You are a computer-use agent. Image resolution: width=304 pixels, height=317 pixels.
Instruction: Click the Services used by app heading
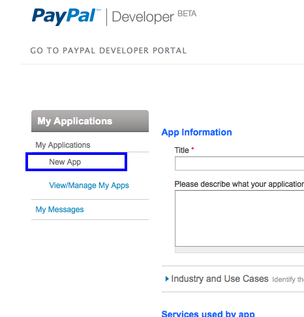pos(208,314)
